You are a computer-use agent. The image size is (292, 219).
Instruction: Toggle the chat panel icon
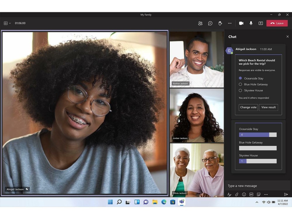210,23
